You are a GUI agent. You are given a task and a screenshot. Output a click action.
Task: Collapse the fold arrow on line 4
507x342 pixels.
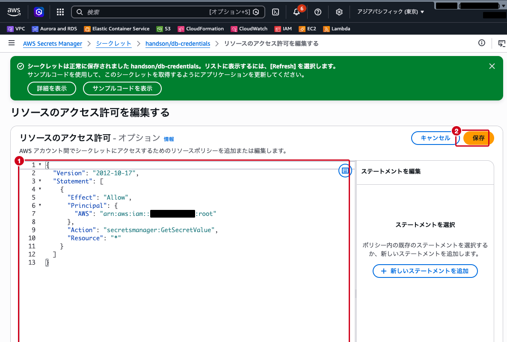click(x=40, y=189)
